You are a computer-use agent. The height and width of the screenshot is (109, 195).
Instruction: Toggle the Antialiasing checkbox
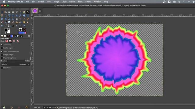click(2, 45)
